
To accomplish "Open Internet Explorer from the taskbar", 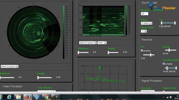I will (x=9, y=97).
